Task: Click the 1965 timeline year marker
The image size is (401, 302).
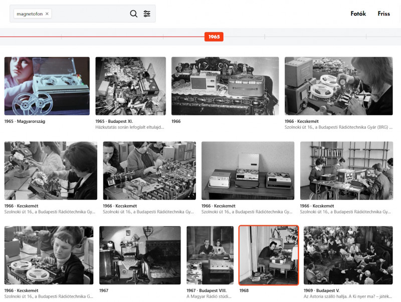Action: pos(214,37)
